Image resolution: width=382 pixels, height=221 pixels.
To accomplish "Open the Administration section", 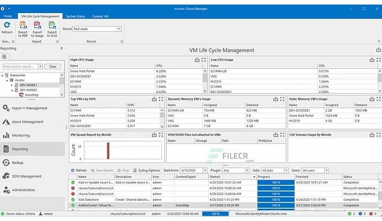I will coord(32,190).
